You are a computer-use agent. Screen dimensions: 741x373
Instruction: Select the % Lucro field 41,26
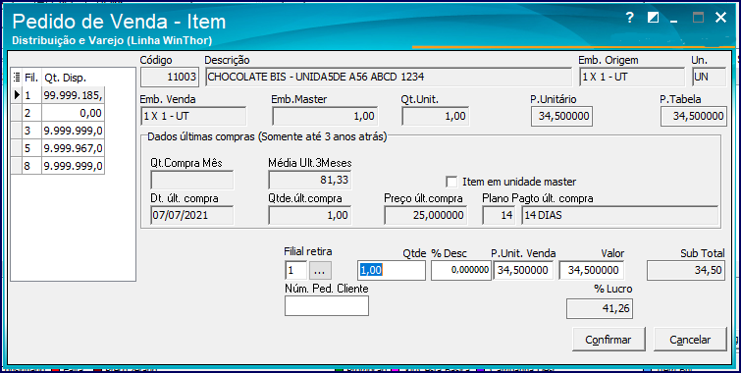pyautogui.click(x=600, y=308)
